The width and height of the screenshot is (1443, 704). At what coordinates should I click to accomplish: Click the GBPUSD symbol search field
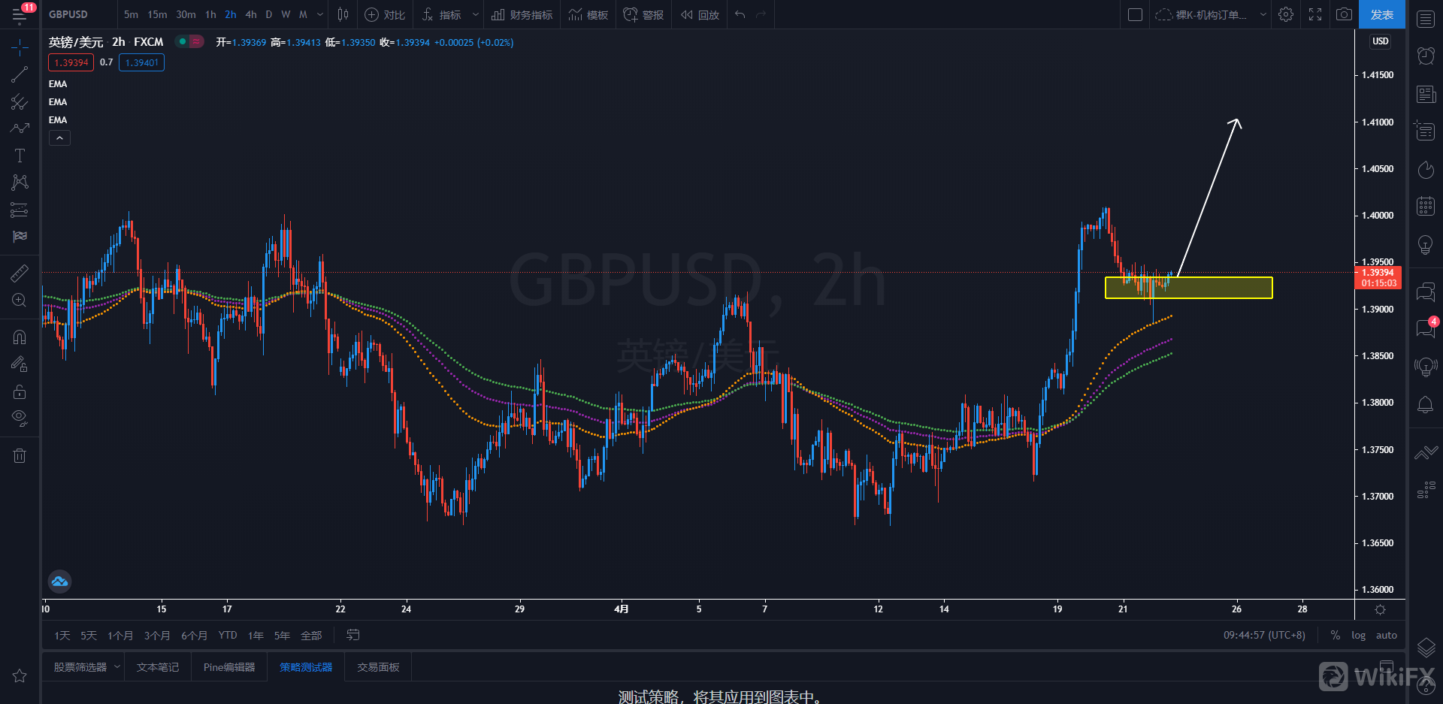[x=68, y=14]
